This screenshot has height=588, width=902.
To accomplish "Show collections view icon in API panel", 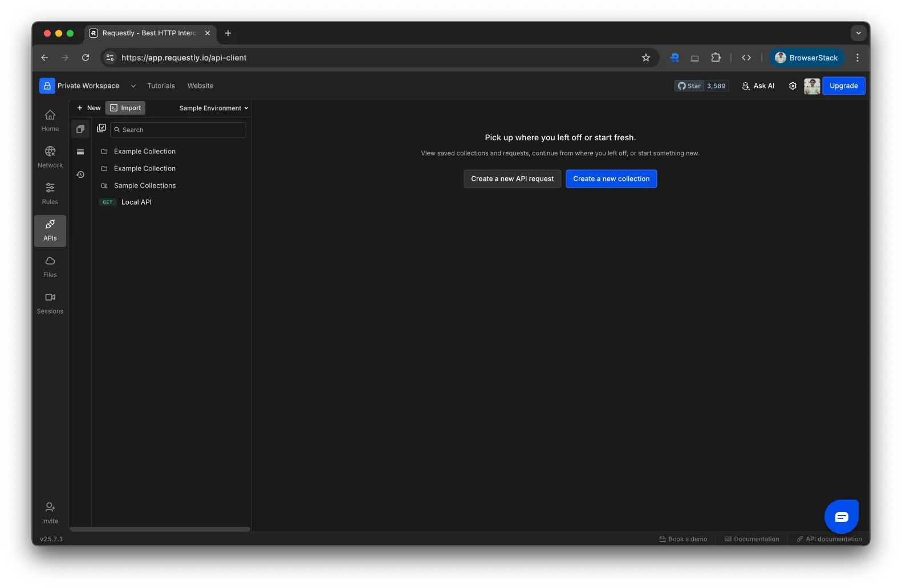I will point(80,129).
